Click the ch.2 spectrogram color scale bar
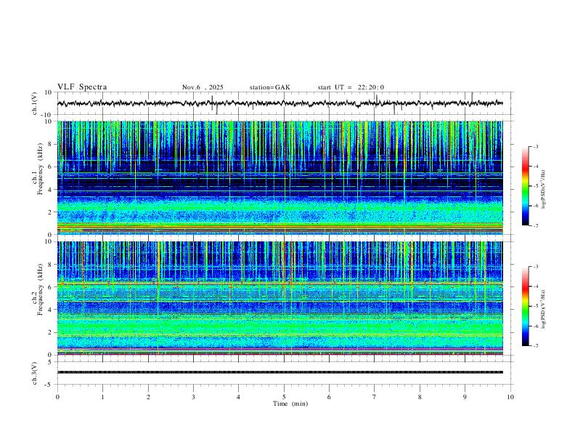575x445 pixels. pos(525,306)
